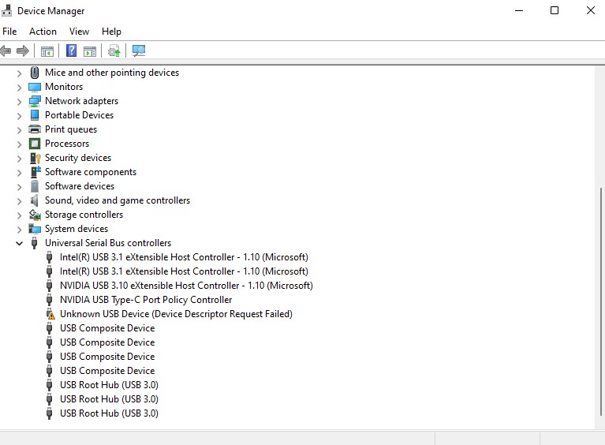Open the Help toolbar icon with the question mark
This screenshot has width=605, height=445.
click(x=71, y=50)
